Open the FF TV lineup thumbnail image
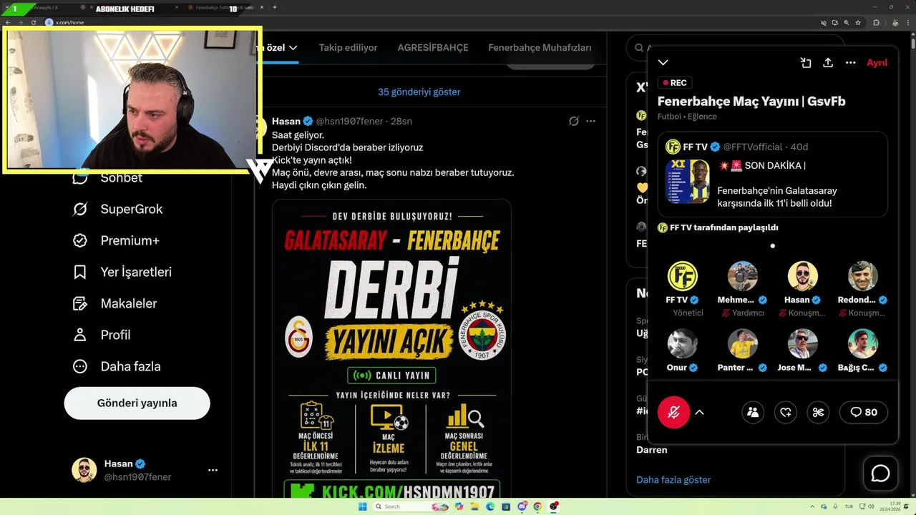Viewport: 916px width, 515px height. [x=688, y=181]
